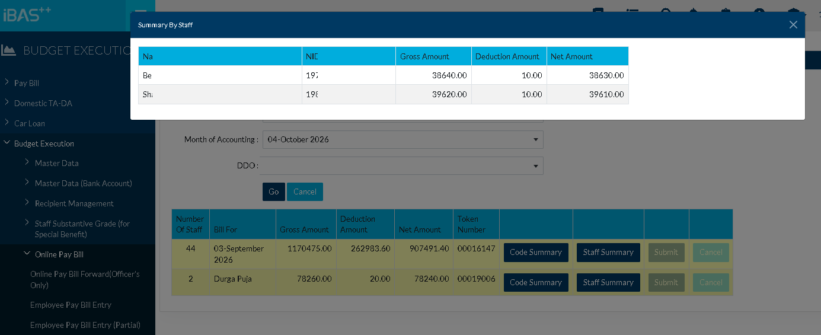Click Cancel next to the Go button
The height and width of the screenshot is (335, 821).
[x=305, y=192]
